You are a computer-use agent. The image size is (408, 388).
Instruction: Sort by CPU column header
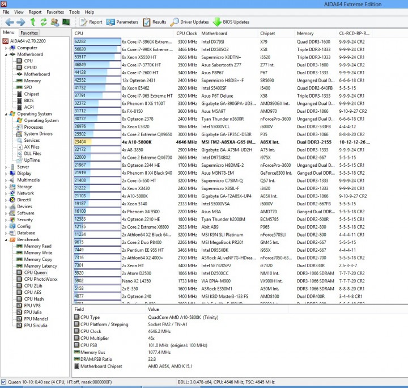coord(122,33)
